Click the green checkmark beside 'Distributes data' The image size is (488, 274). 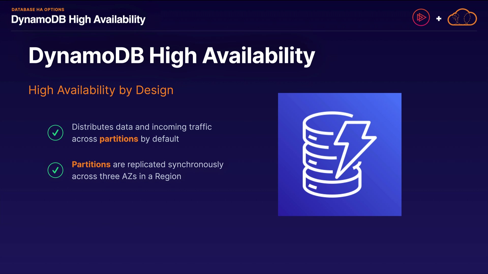coord(55,133)
